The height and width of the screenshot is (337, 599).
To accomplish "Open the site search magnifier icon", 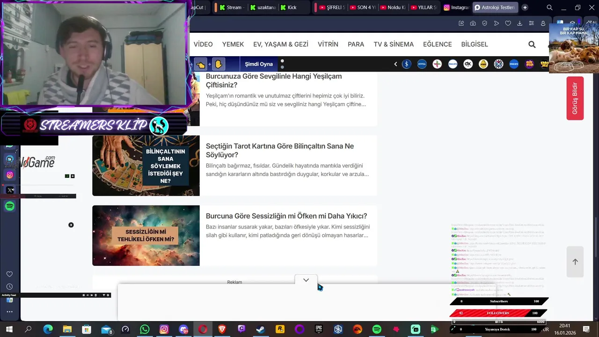I will (x=532, y=44).
